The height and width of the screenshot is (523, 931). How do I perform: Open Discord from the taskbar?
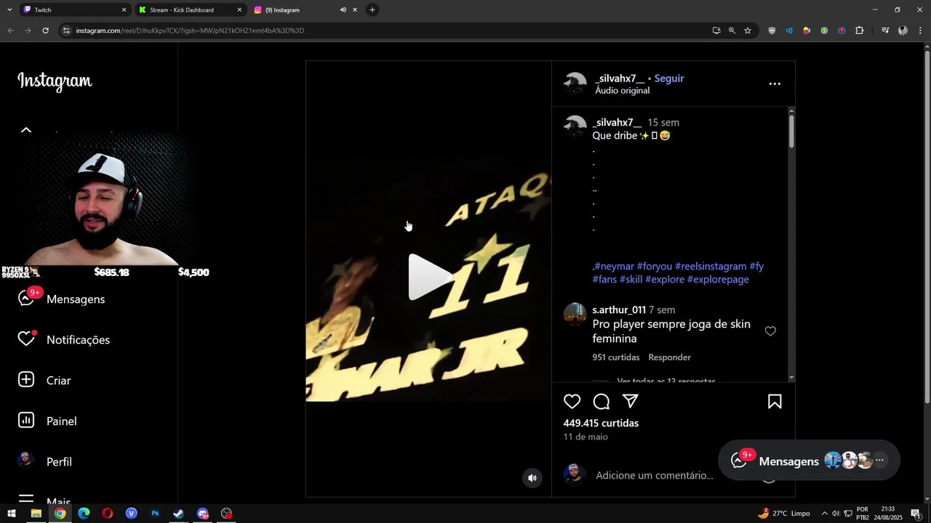pyautogui.click(x=203, y=514)
